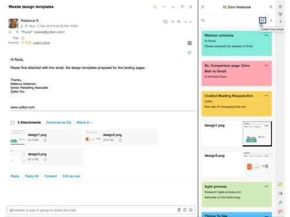This screenshot has width=290, height=217.
Task: Close the email with X icon
Action: tap(191, 7)
